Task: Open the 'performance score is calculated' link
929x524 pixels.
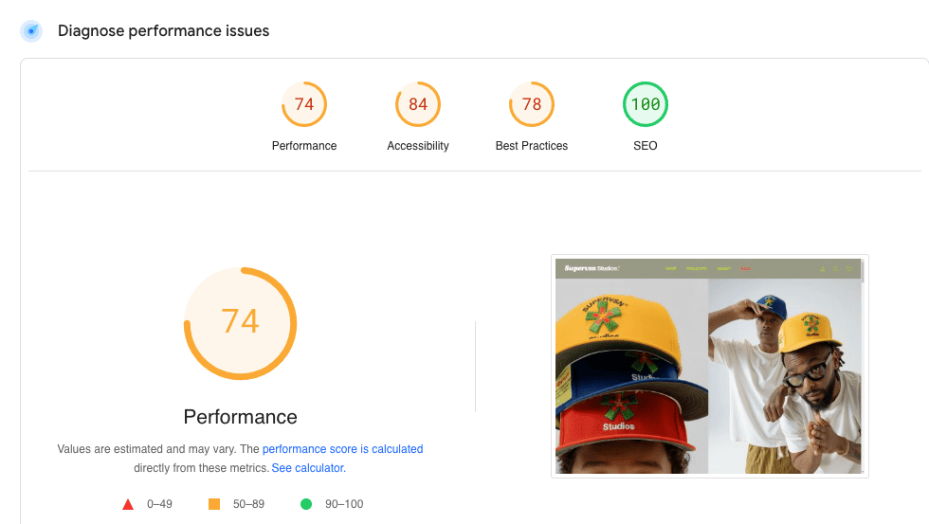Action: (x=342, y=449)
